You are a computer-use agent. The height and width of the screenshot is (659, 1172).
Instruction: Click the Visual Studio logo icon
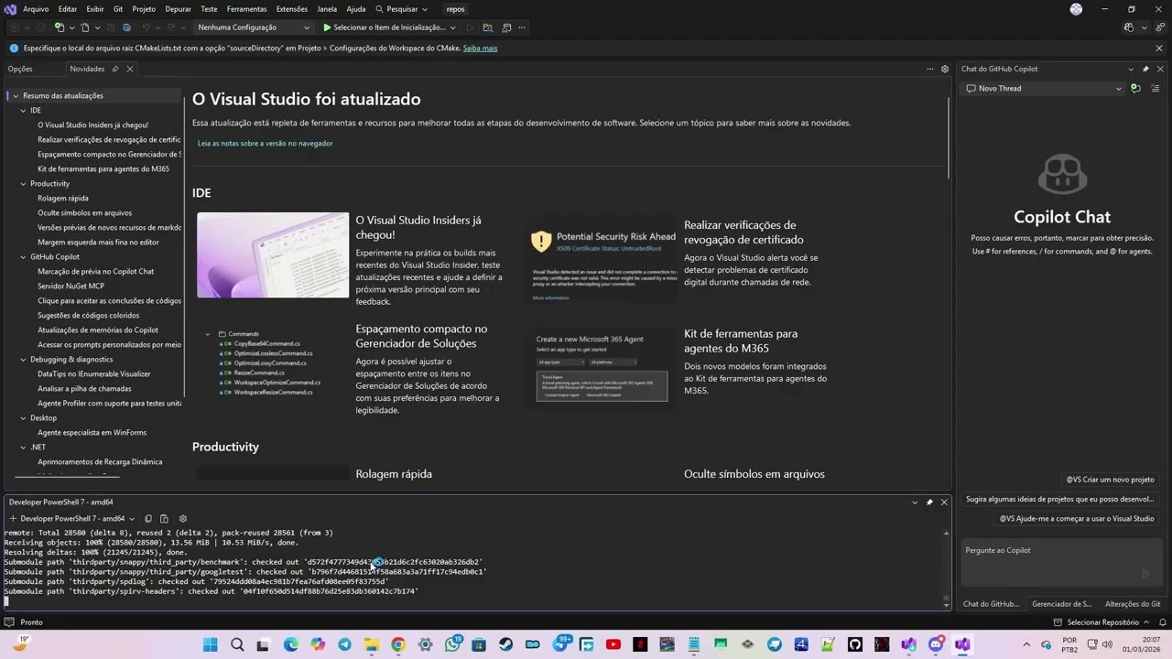[10, 9]
